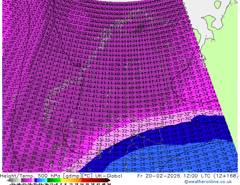The width and height of the screenshot is (240, 185).
Task: Click the "500 hPa" pressure level label
Action: [x=50, y=176]
